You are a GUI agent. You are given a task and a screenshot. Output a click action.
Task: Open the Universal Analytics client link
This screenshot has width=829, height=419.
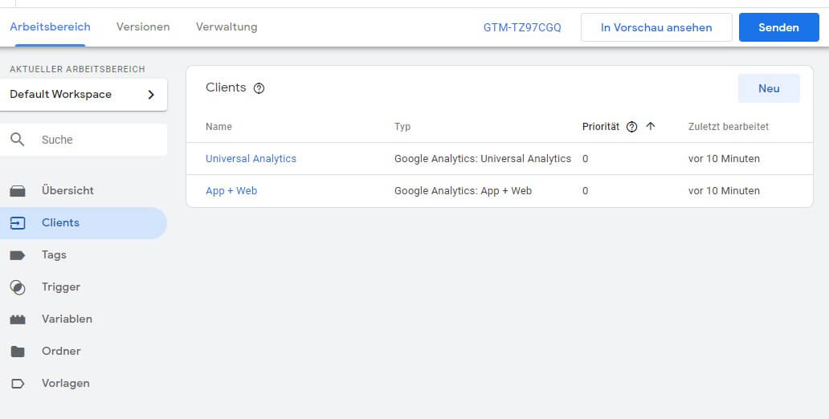coord(251,158)
